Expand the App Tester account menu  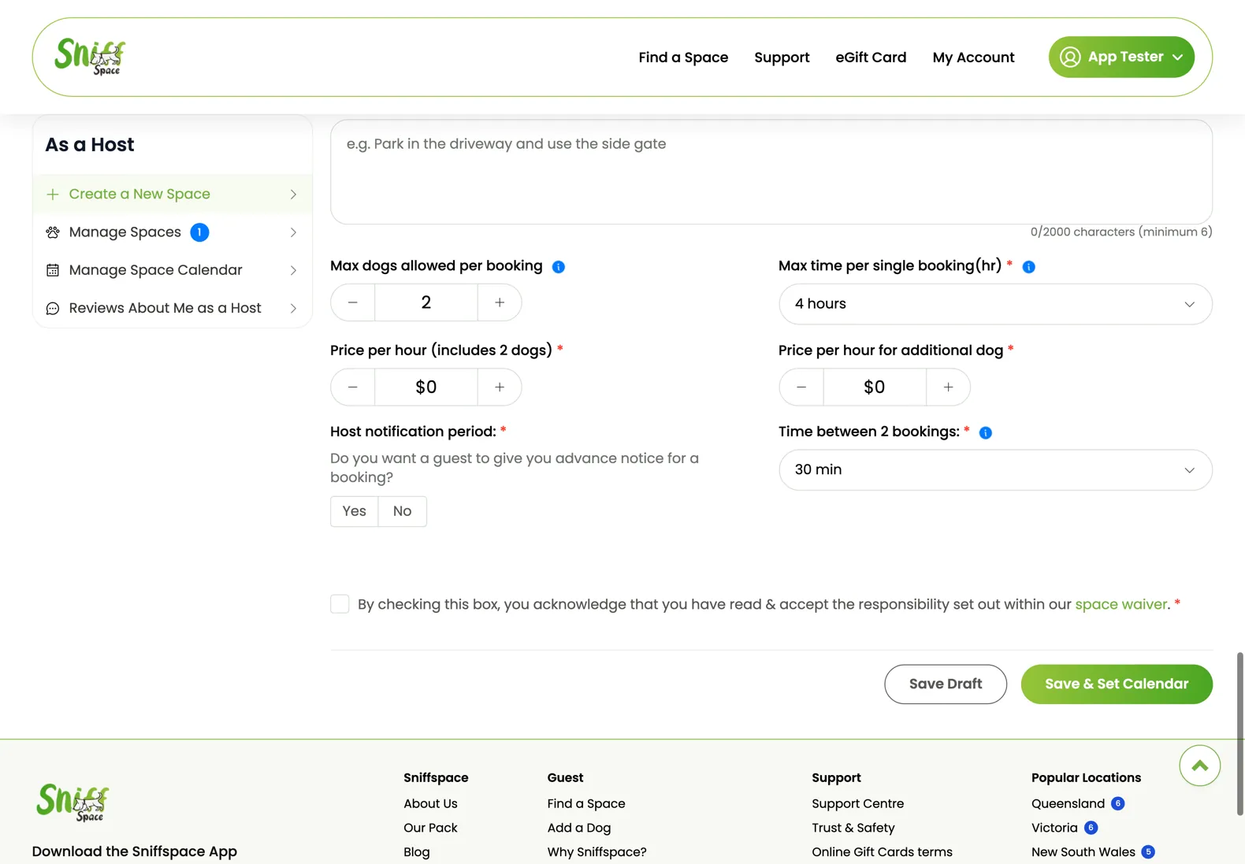click(1121, 57)
